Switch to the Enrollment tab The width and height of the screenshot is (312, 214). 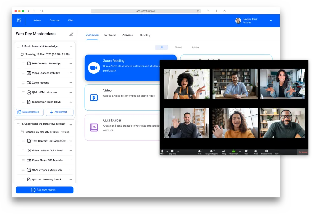[110, 35]
